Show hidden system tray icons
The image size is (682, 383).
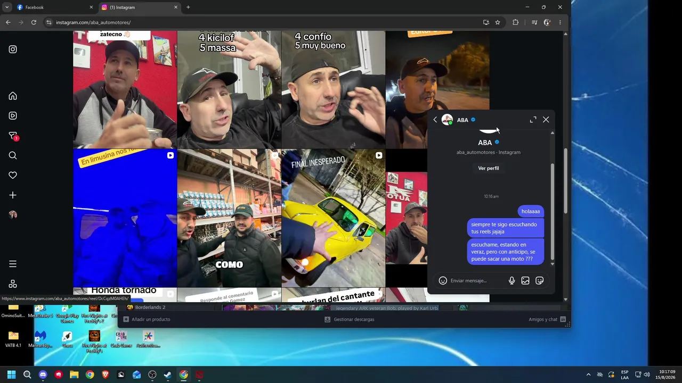588,374
